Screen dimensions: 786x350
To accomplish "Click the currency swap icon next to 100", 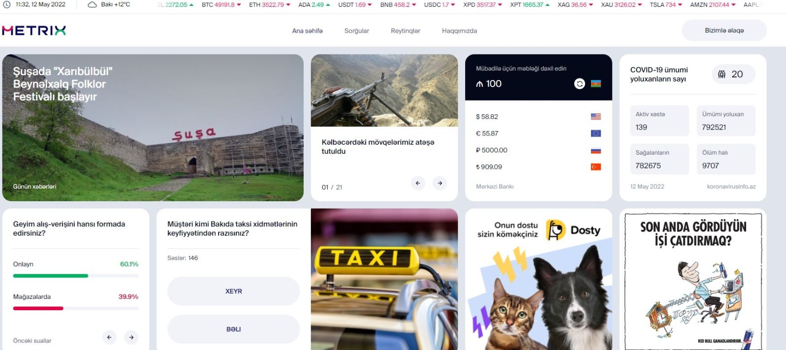I will point(580,84).
